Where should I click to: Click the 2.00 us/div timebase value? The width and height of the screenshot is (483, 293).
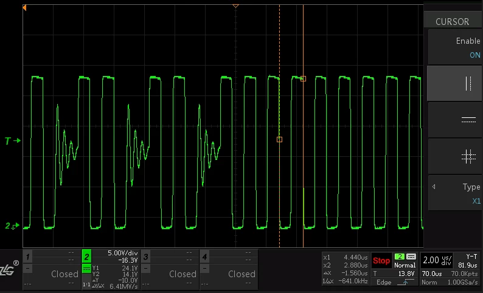click(x=437, y=260)
